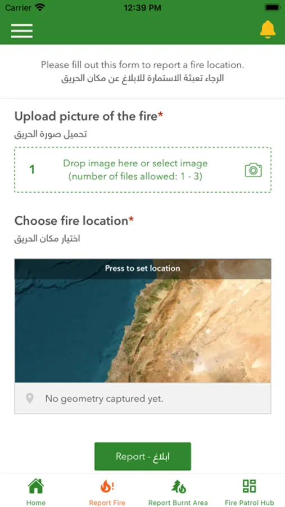Open the hamburger menu

pyautogui.click(x=22, y=31)
